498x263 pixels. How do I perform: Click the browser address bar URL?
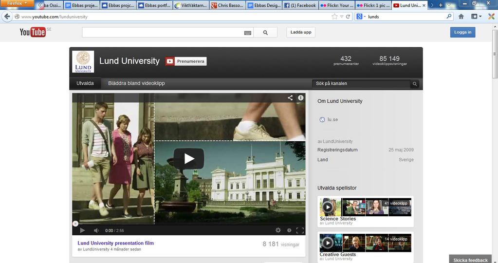[55, 17]
